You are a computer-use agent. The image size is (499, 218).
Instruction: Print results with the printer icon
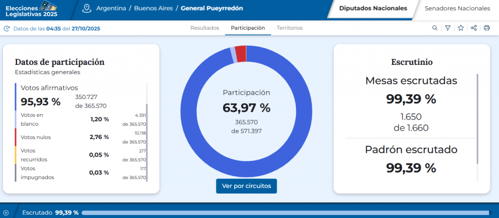click(x=486, y=28)
